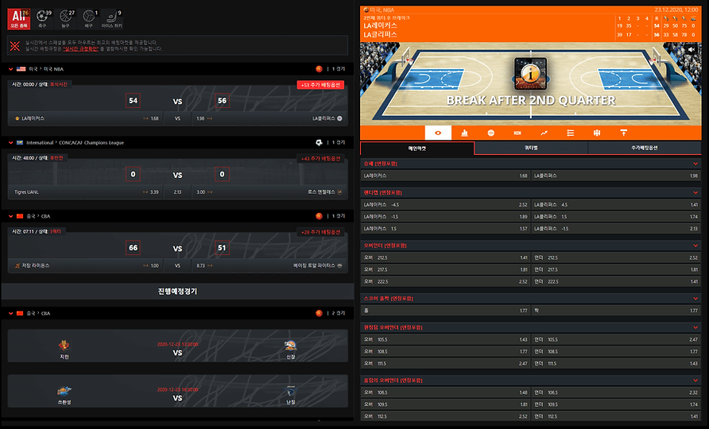Click the Xinjiang (신장) team logo
Viewport: 709px width, 429px height.
(290, 346)
